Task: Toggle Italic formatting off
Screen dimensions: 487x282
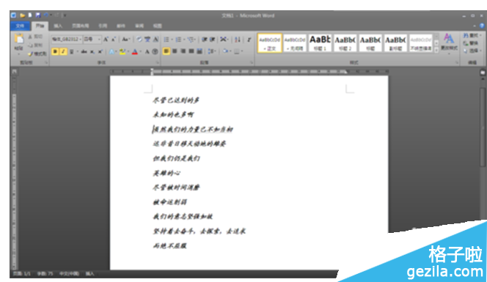Action: tap(63, 51)
